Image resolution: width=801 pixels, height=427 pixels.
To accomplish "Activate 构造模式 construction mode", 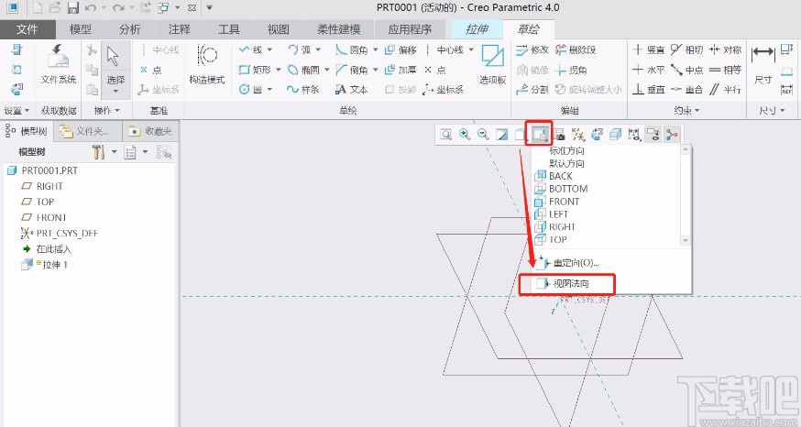I will (207, 64).
